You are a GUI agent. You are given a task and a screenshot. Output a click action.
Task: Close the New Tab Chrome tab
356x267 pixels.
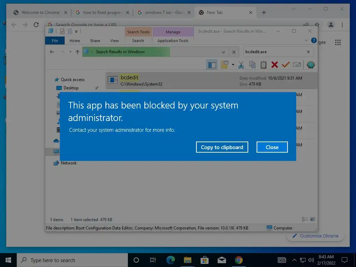[x=251, y=13]
